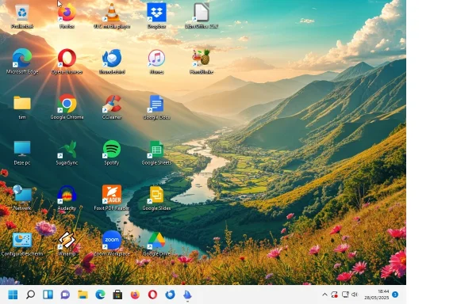Select the Google Slides desktop shortcut

point(156,198)
